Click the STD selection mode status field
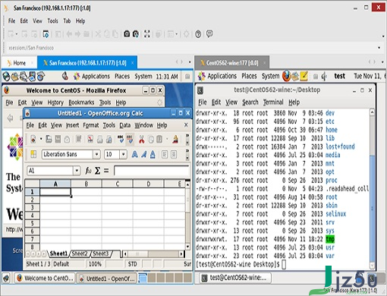The width and height of the screenshot is (387, 296). (x=132, y=264)
